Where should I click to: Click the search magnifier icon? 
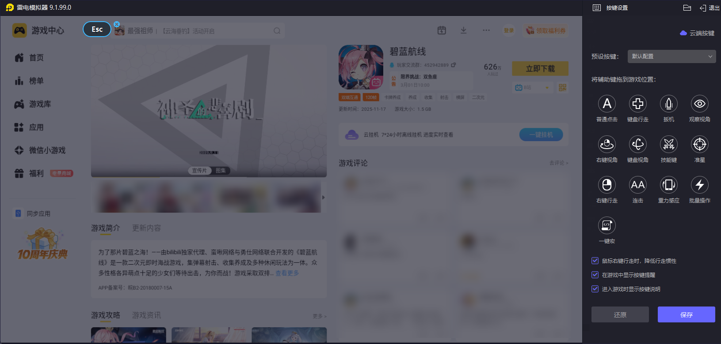pos(277,31)
